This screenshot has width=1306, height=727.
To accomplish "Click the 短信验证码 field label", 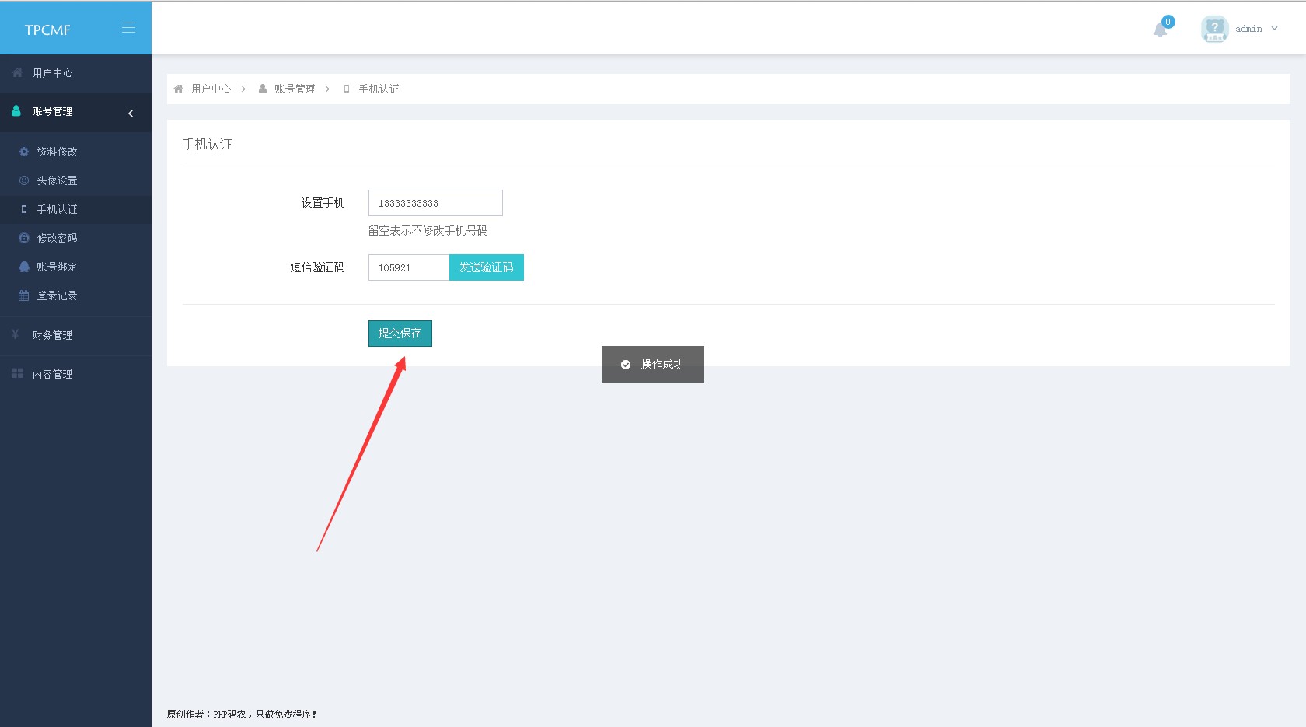I will click(x=317, y=267).
